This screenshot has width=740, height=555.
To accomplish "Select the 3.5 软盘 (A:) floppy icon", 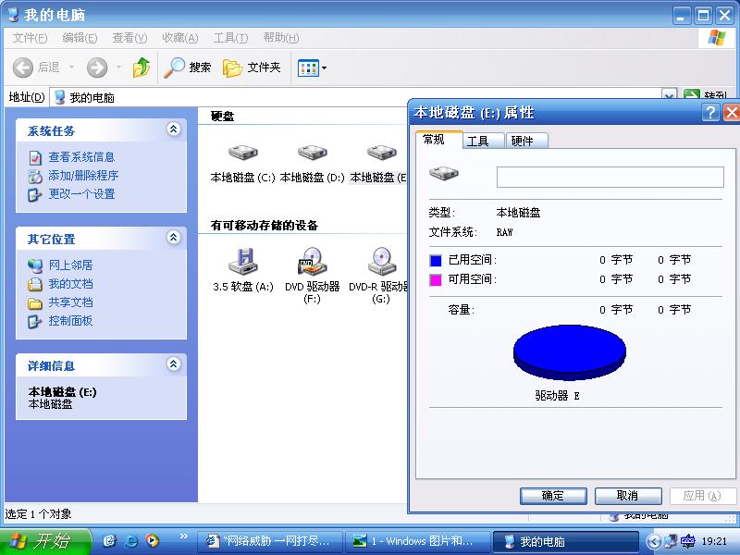I will pyautogui.click(x=243, y=261).
